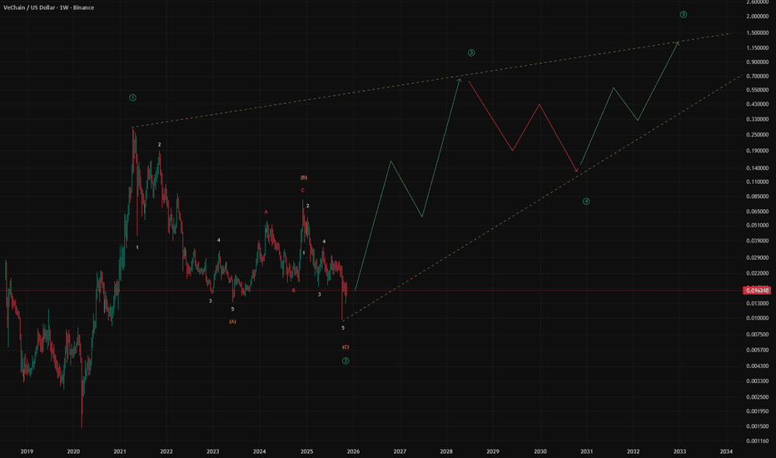Select the circled green wave 3 marker
The width and height of the screenshot is (776, 458).
click(471, 52)
